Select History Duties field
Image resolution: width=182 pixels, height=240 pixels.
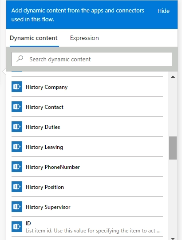click(87, 127)
